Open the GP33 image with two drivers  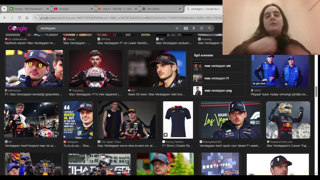coord(280,71)
